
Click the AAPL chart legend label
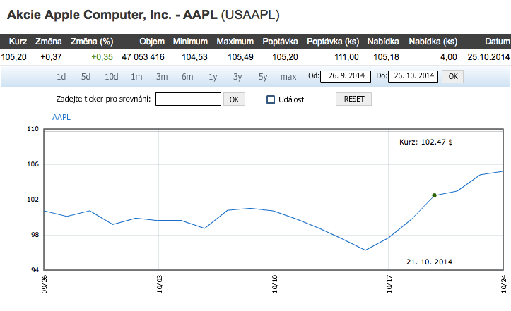(61, 118)
